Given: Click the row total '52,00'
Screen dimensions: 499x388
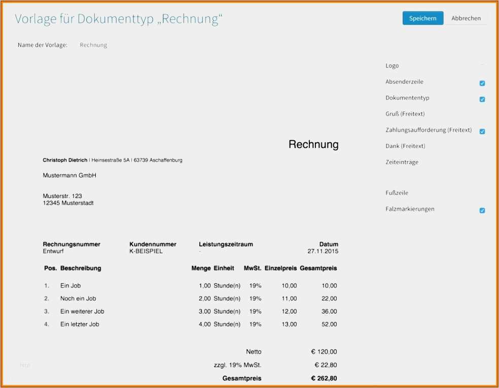Looking at the screenshot, I should coord(329,325).
